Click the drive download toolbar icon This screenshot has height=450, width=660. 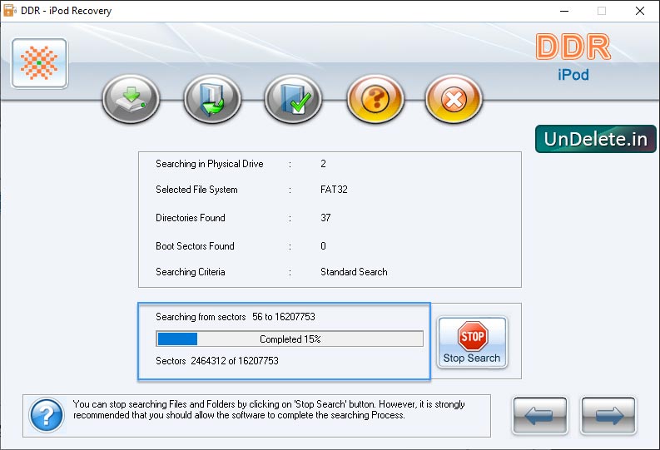click(131, 99)
